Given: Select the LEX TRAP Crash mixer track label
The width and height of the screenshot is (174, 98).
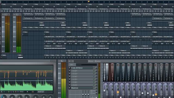Looking at the screenshot, I should pyautogui.click(x=150, y=74).
